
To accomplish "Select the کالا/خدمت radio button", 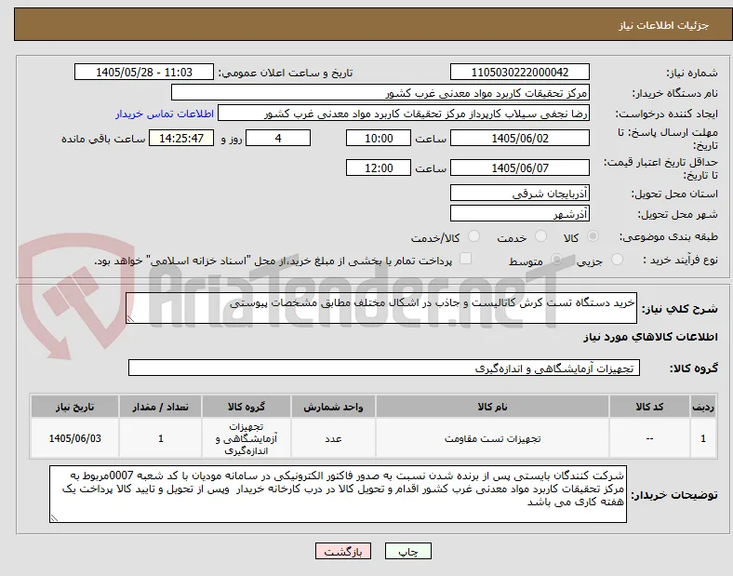I will pos(473,236).
